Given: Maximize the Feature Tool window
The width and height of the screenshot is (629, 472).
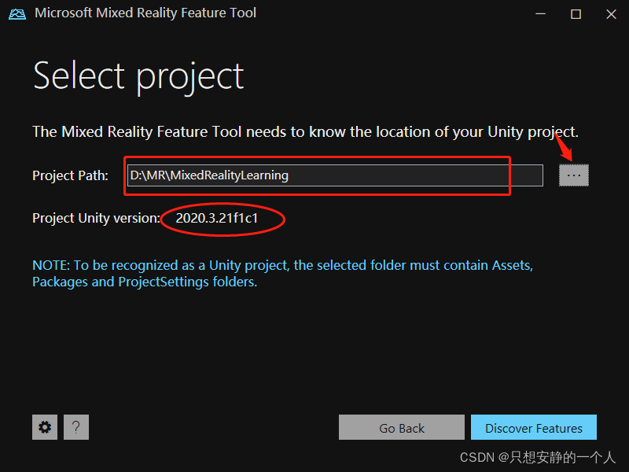Looking at the screenshot, I should pyautogui.click(x=575, y=13).
